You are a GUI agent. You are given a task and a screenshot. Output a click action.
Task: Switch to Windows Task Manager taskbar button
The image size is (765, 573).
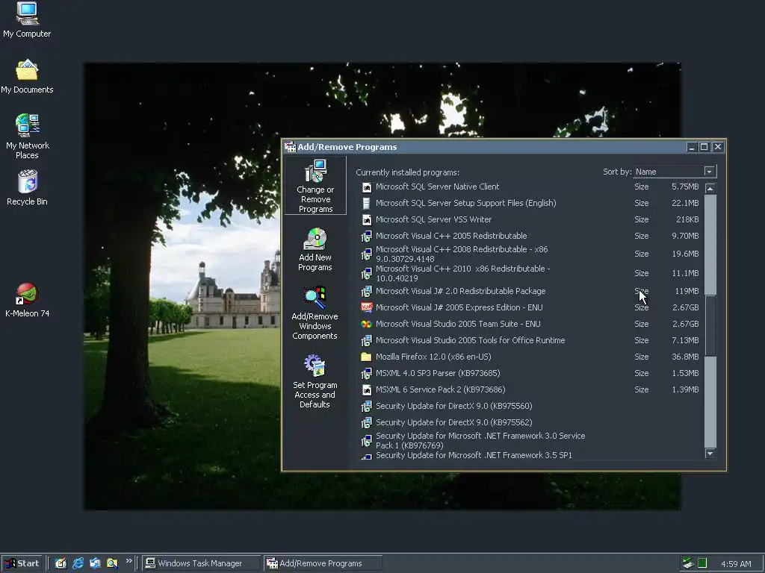point(201,563)
